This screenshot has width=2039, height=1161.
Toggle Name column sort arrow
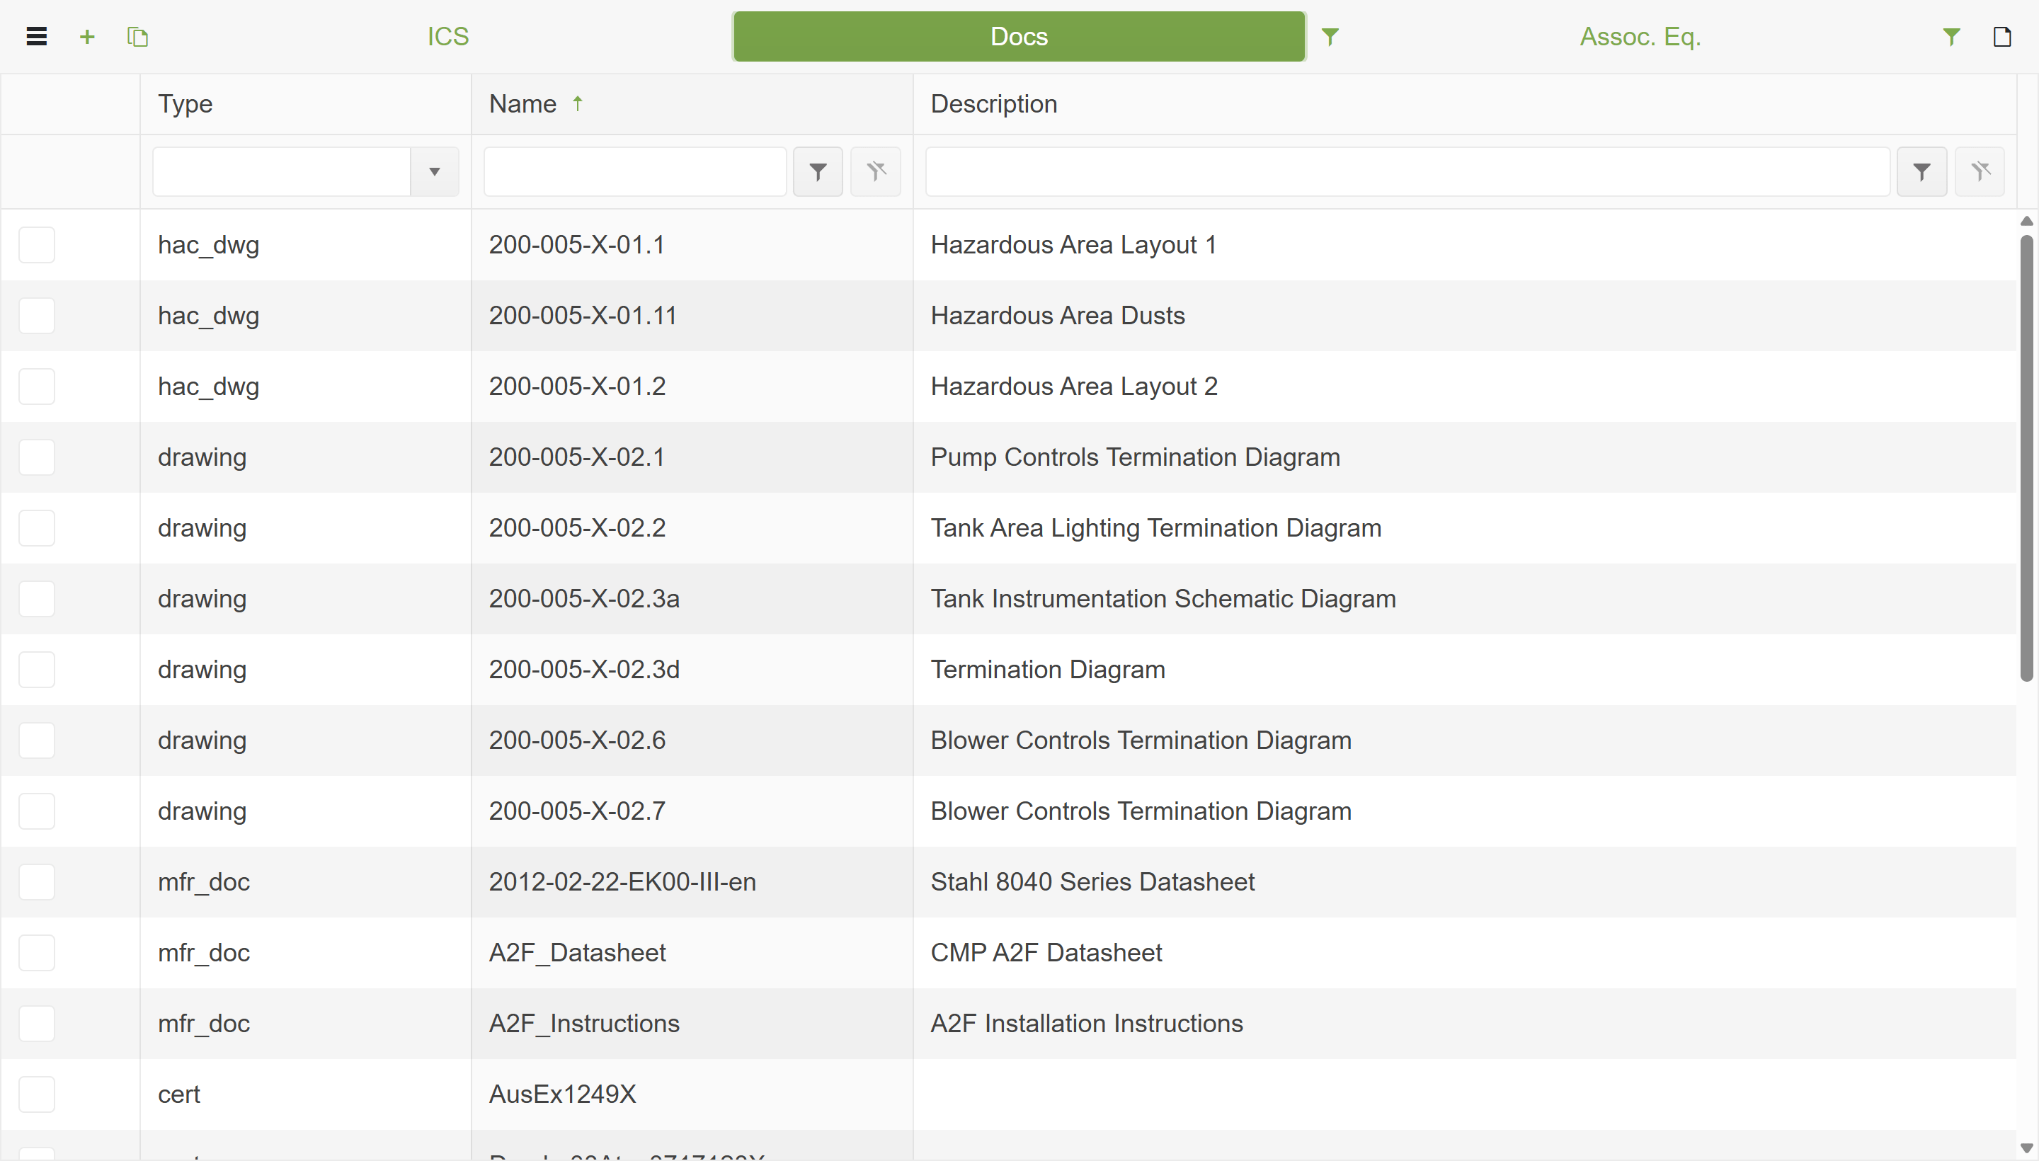coord(577,103)
